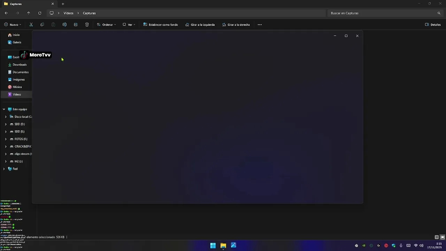Click Girar a la derecha
The image size is (446, 251).
click(x=236, y=25)
